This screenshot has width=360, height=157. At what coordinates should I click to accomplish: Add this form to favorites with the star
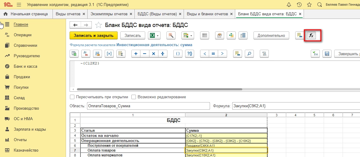coord(98,25)
